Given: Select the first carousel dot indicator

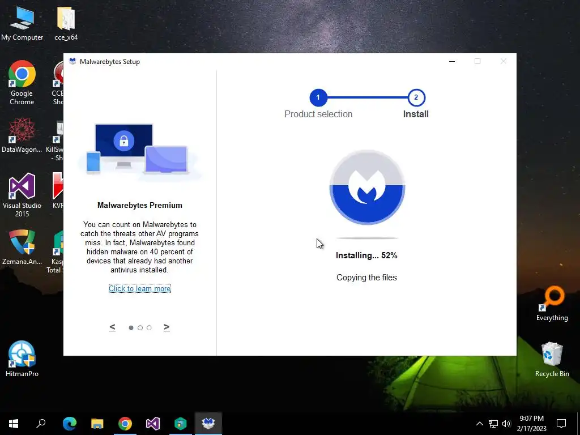Looking at the screenshot, I should pos(131,328).
